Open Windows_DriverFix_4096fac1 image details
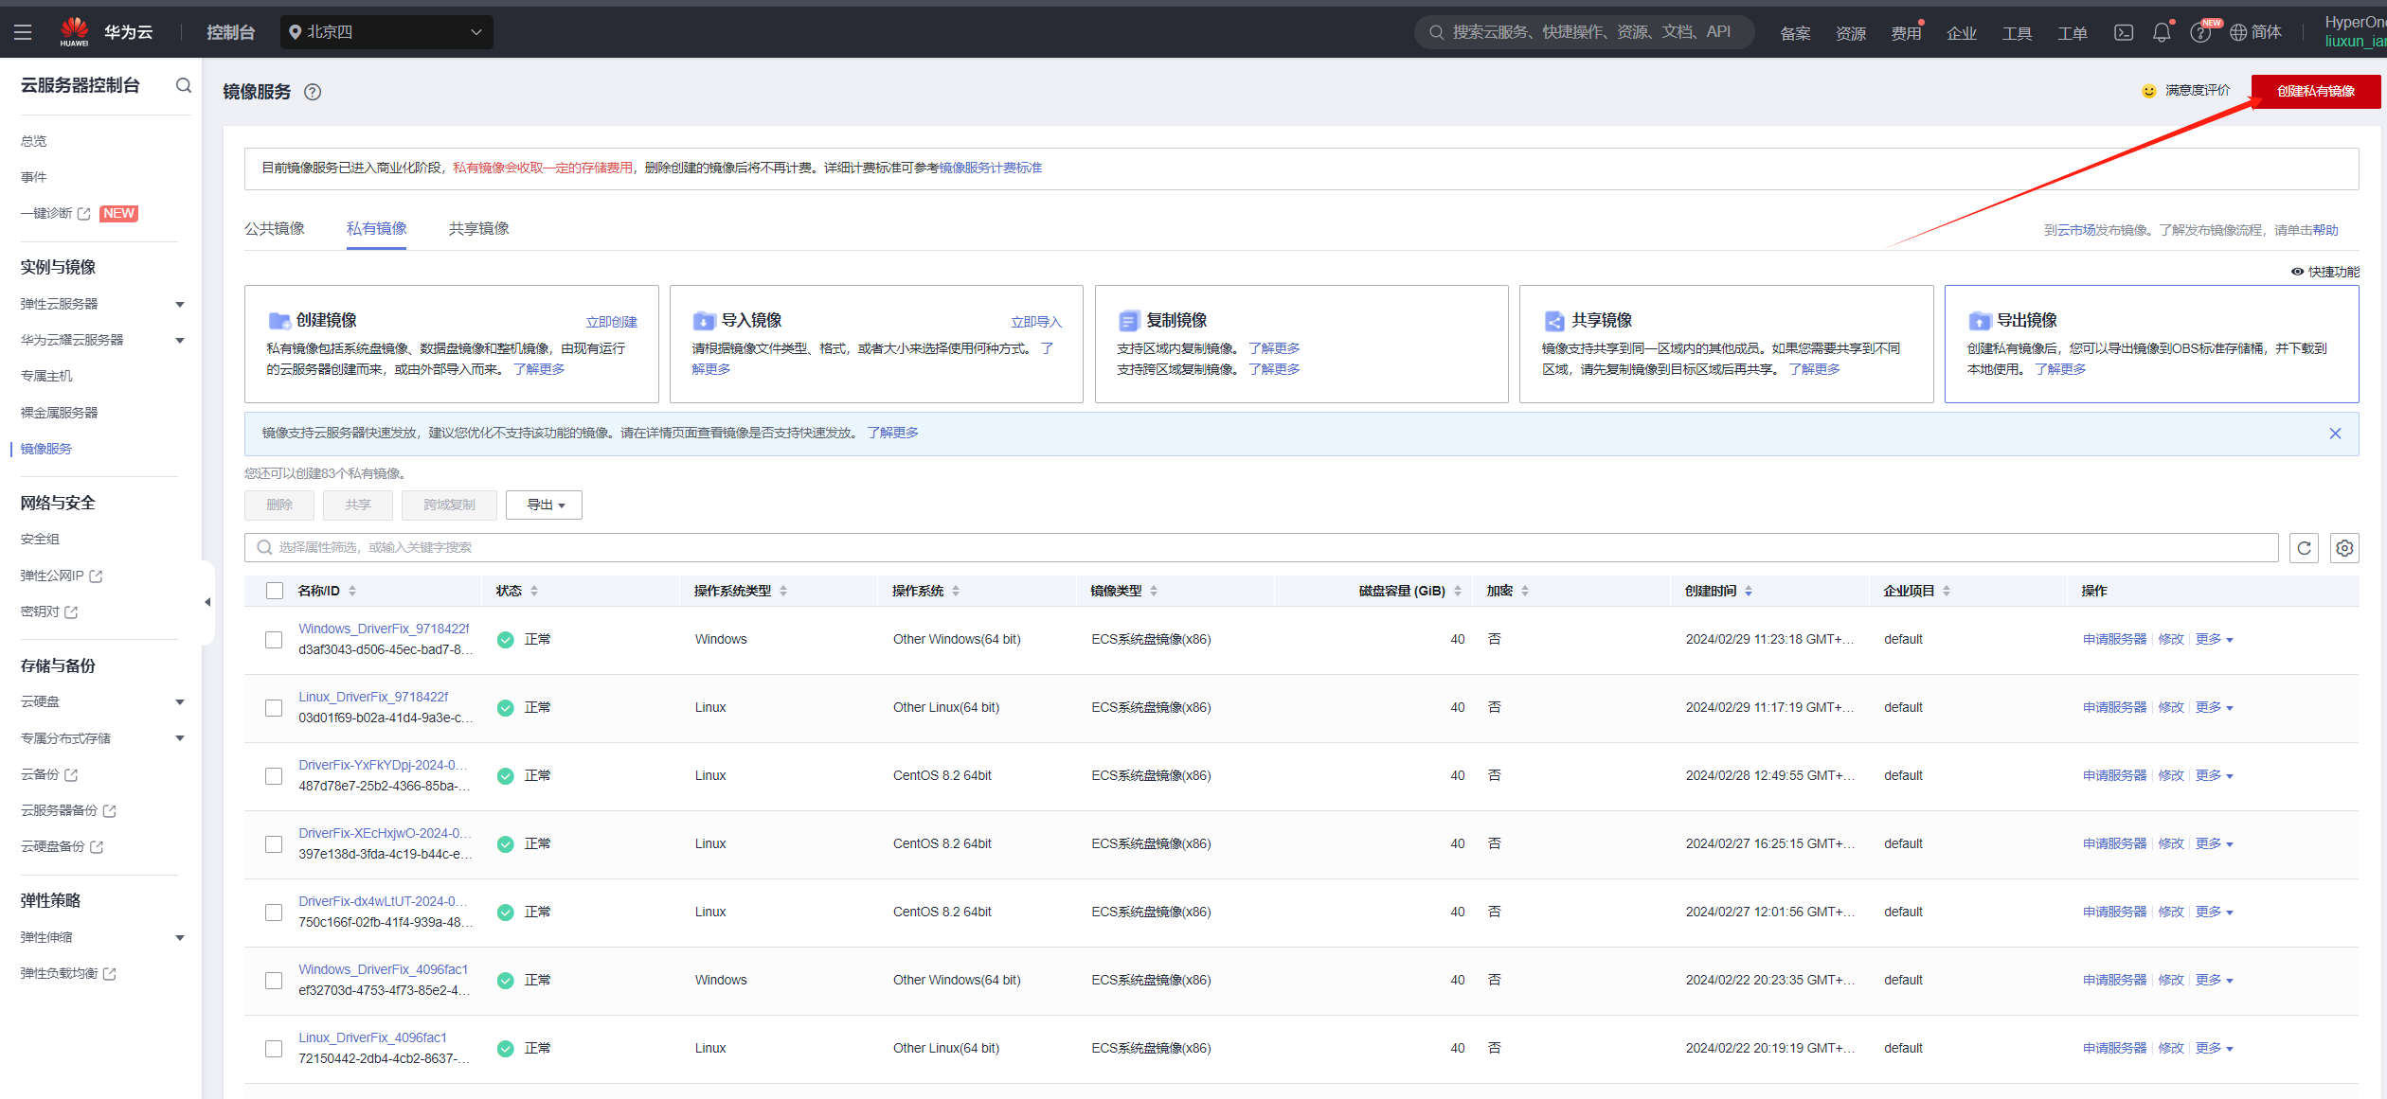2387x1099 pixels. click(x=383, y=970)
